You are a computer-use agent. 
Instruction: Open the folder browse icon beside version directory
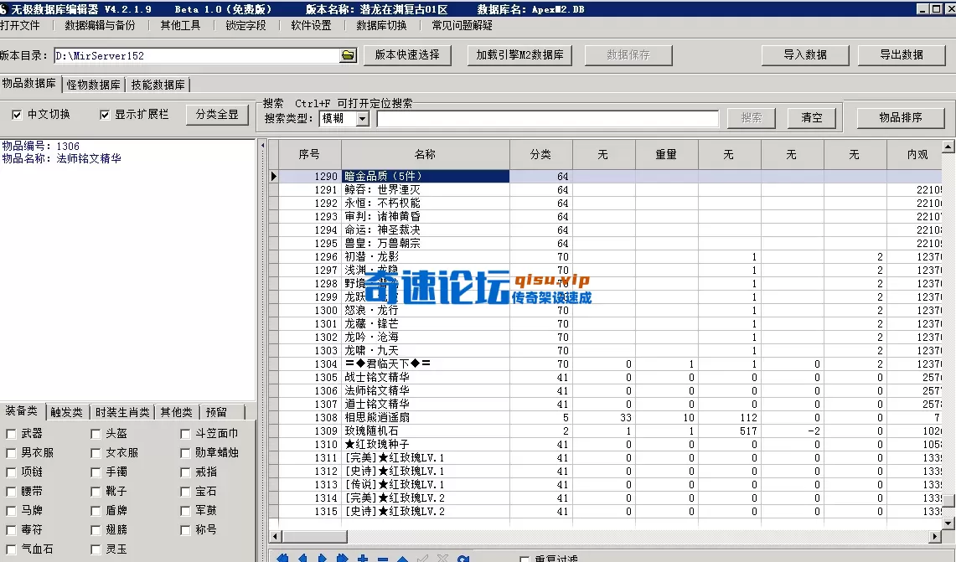[x=348, y=55]
